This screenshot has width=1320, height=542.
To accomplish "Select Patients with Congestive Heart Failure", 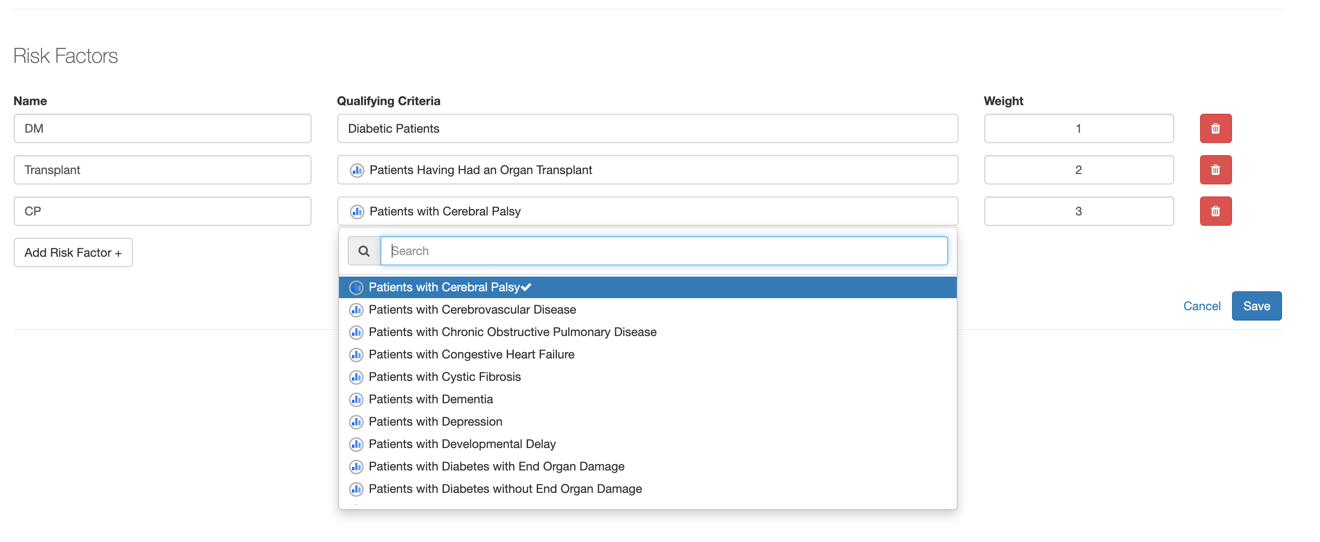I will click(x=471, y=355).
